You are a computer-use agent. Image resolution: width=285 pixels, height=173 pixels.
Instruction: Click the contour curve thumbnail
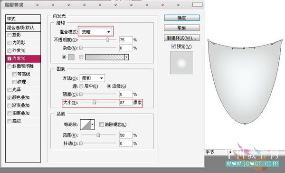point(85,125)
